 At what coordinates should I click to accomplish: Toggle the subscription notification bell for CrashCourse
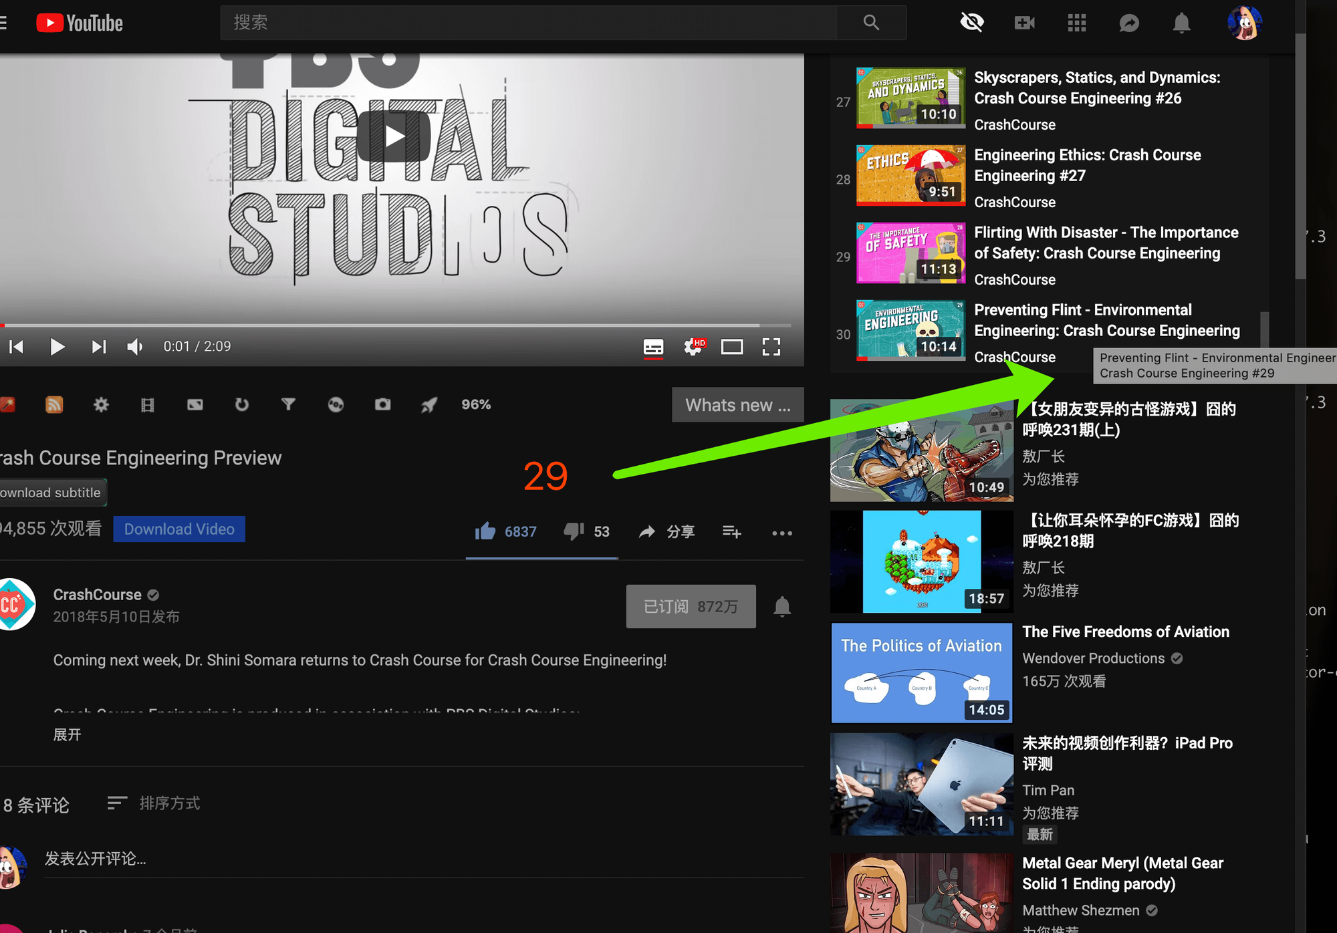(782, 607)
